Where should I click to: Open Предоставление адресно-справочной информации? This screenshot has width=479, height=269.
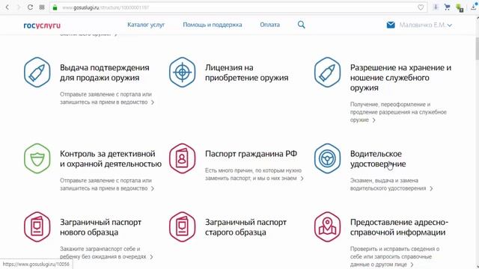point(399,227)
